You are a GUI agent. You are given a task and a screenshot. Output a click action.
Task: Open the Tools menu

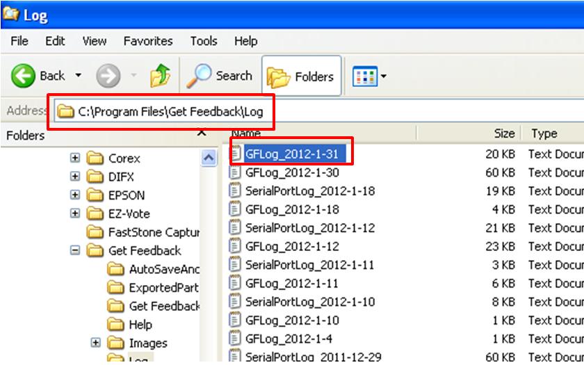204,41
